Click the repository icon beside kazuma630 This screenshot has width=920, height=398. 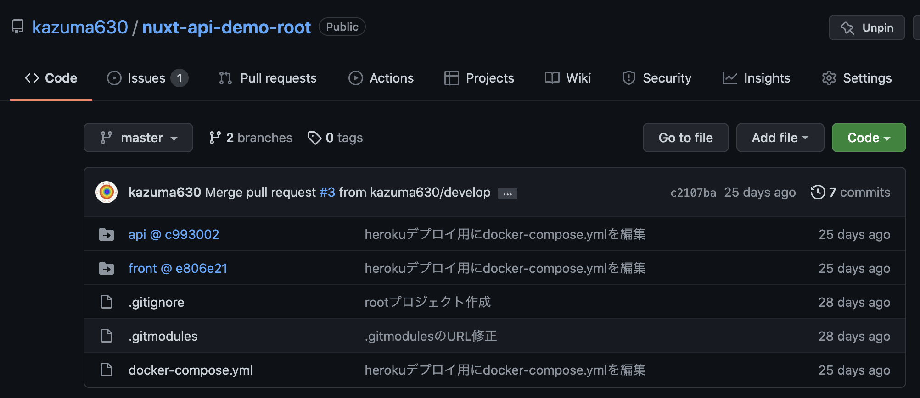click(17, 27)
